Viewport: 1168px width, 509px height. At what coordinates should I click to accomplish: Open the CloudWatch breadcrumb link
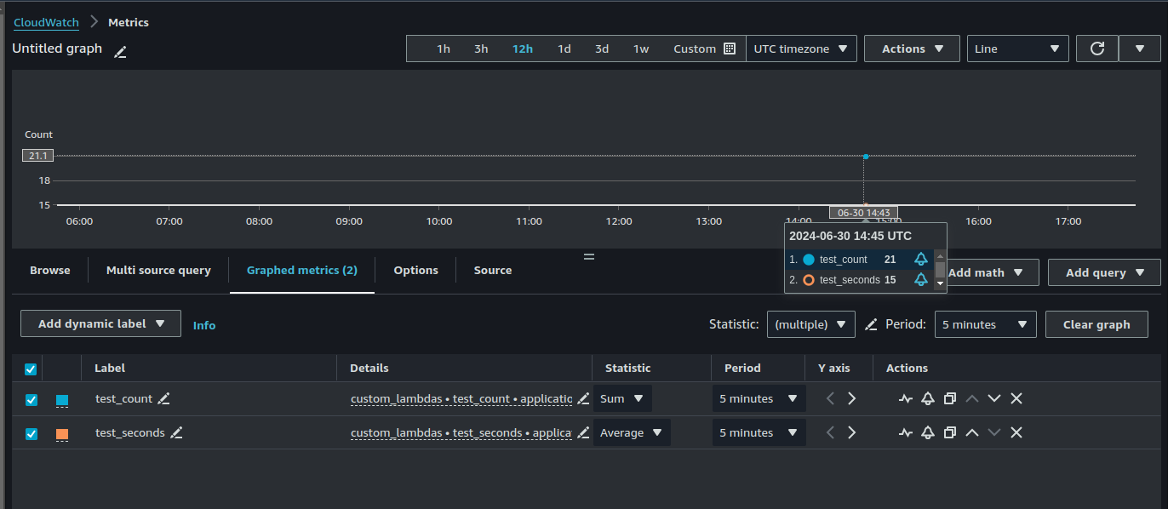[45, 22]
